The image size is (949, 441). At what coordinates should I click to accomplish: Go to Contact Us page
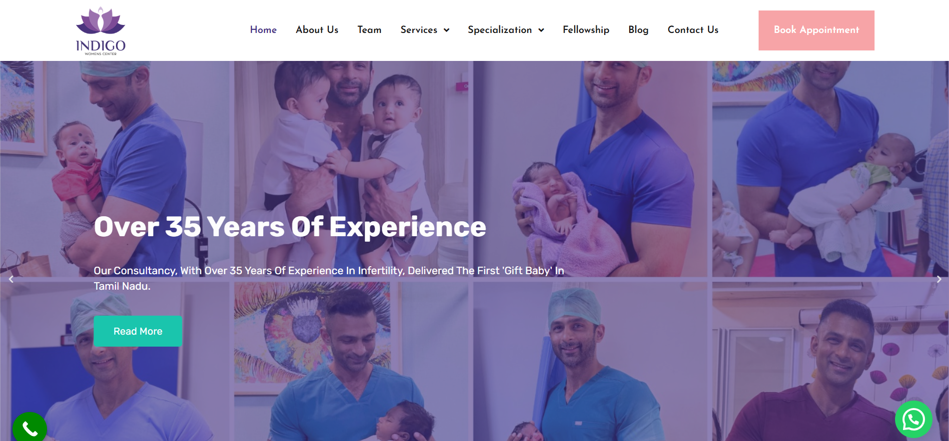[693, 30]
